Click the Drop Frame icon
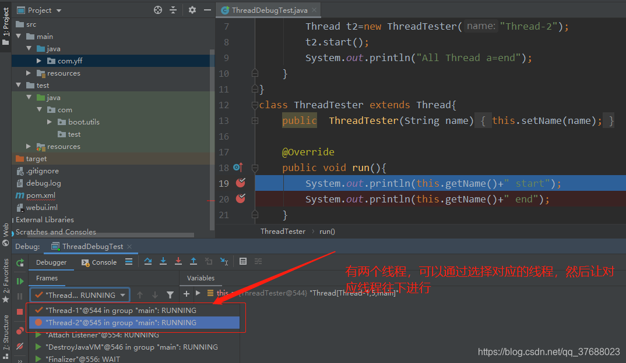This screenshot has width=626, height=363. (x=209, y=261)
